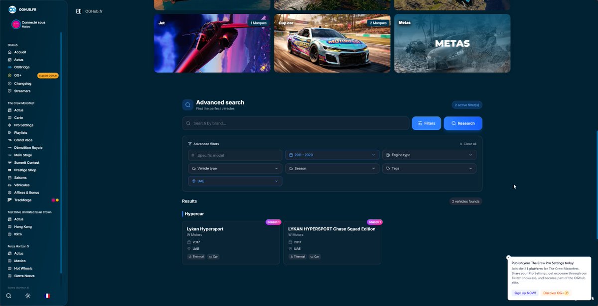Click the Carte map icon
The height and width of the screenshot is (306, 598).
[9, 118]
